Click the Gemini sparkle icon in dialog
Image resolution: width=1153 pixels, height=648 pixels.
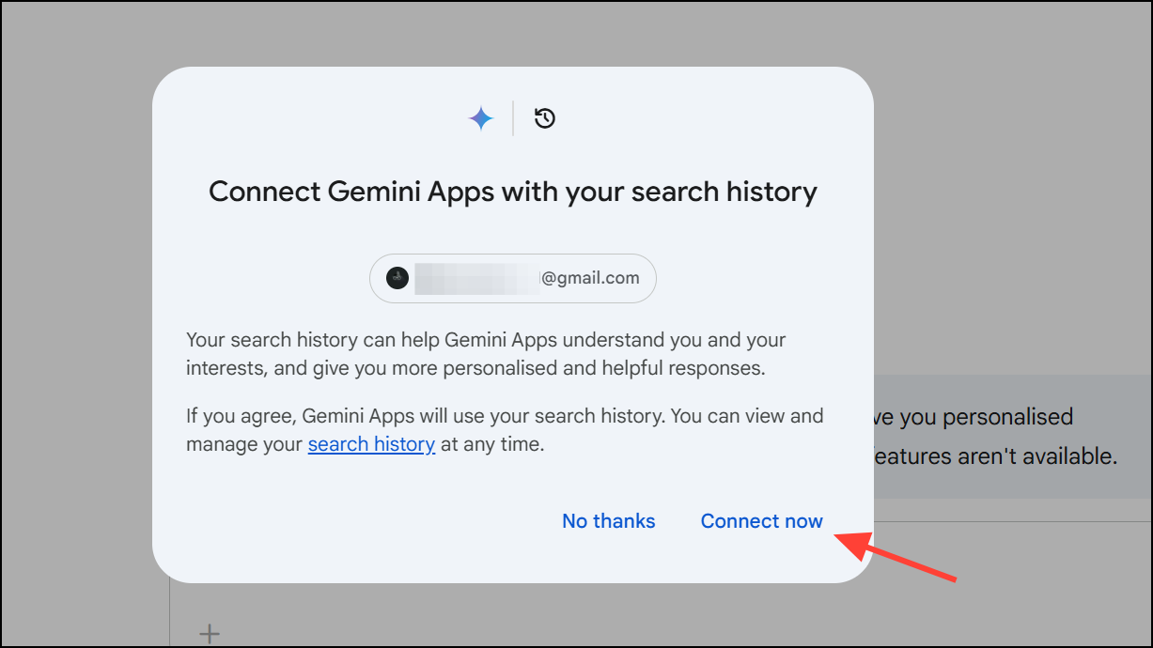(x=481, y=118)
